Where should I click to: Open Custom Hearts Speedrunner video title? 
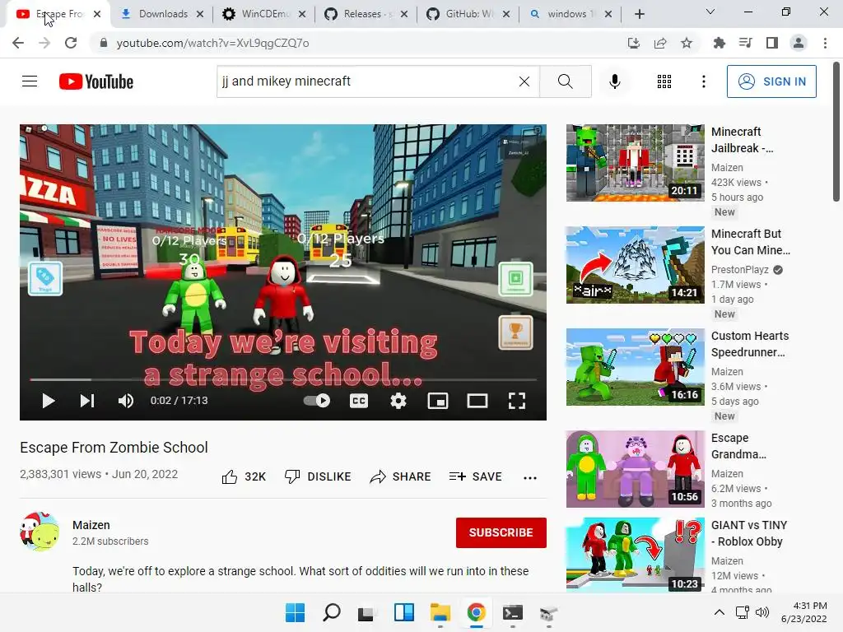point(750,344)
